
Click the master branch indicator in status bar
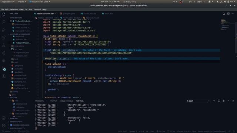point(7,132)
